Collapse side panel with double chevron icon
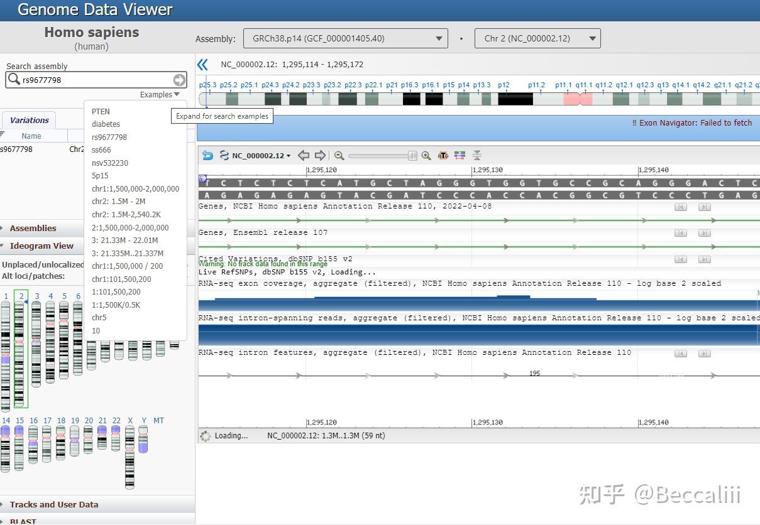760x525 pixels. click(202, 65)
